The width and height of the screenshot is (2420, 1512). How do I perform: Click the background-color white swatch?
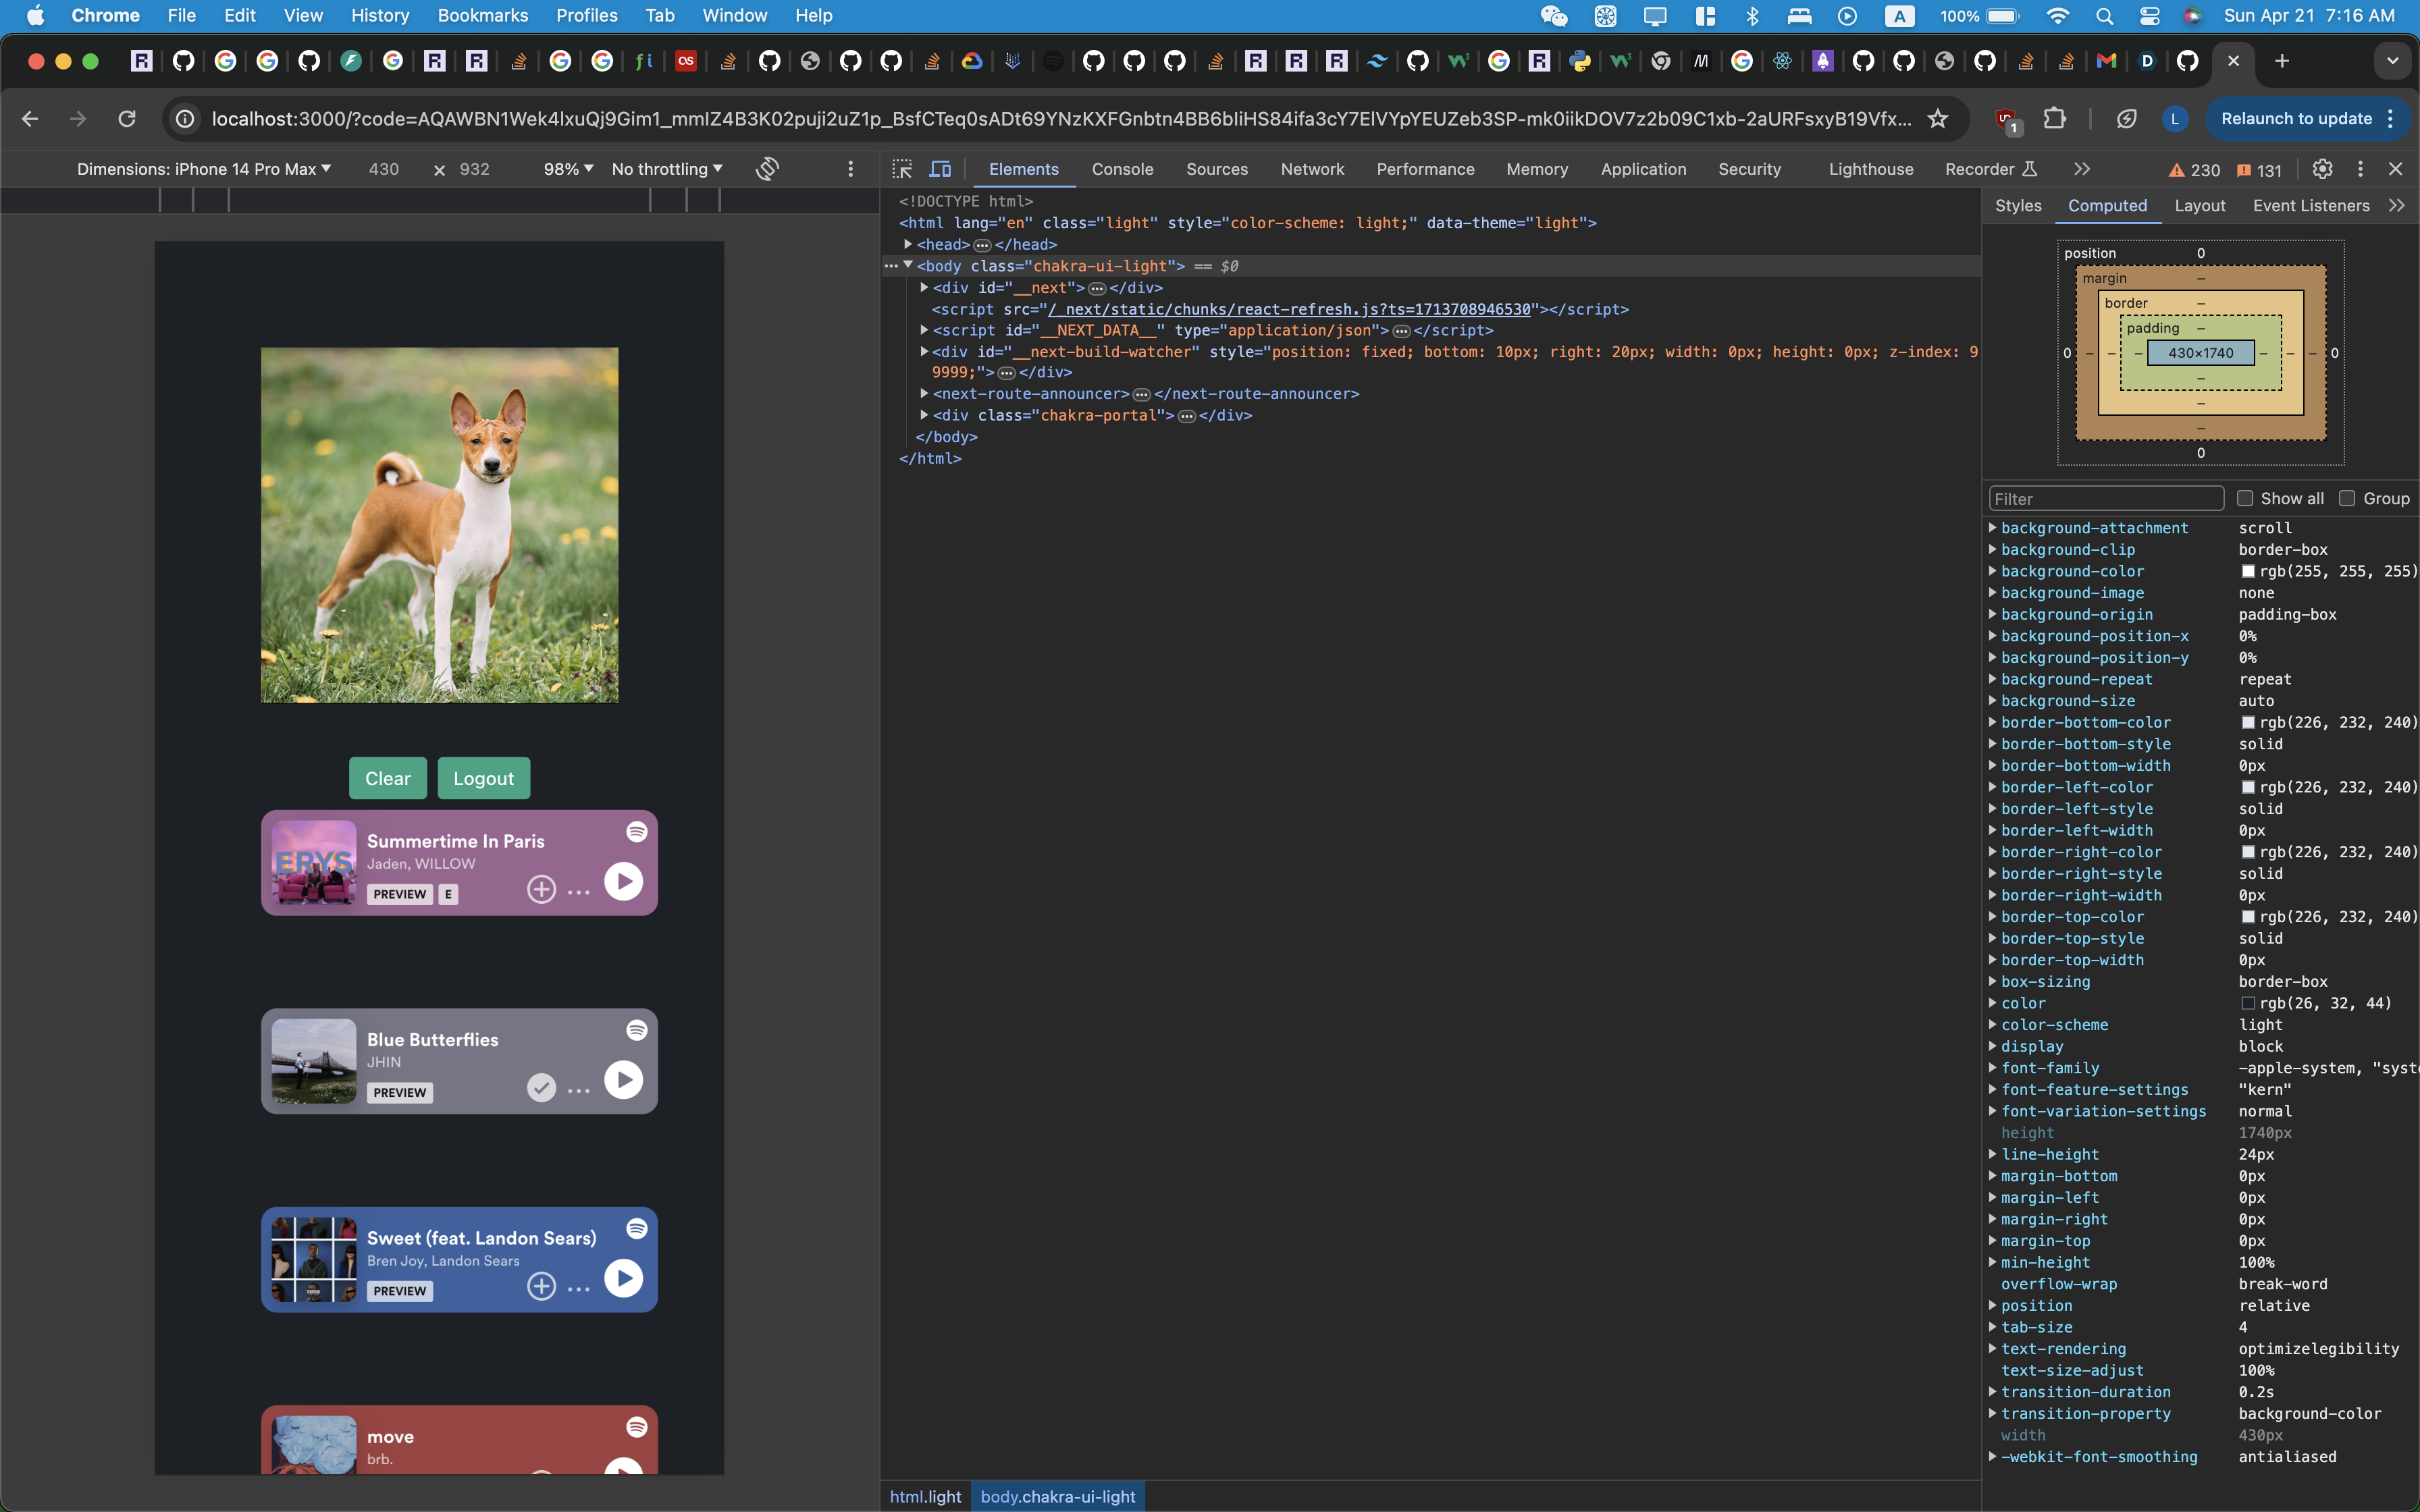(x=2248, y=571)
